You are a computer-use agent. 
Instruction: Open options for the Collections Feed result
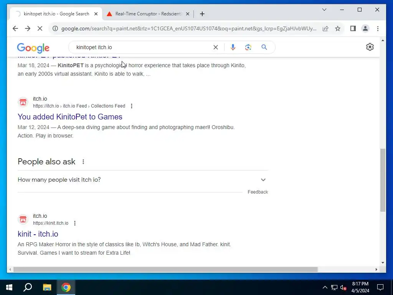[132, 106]
